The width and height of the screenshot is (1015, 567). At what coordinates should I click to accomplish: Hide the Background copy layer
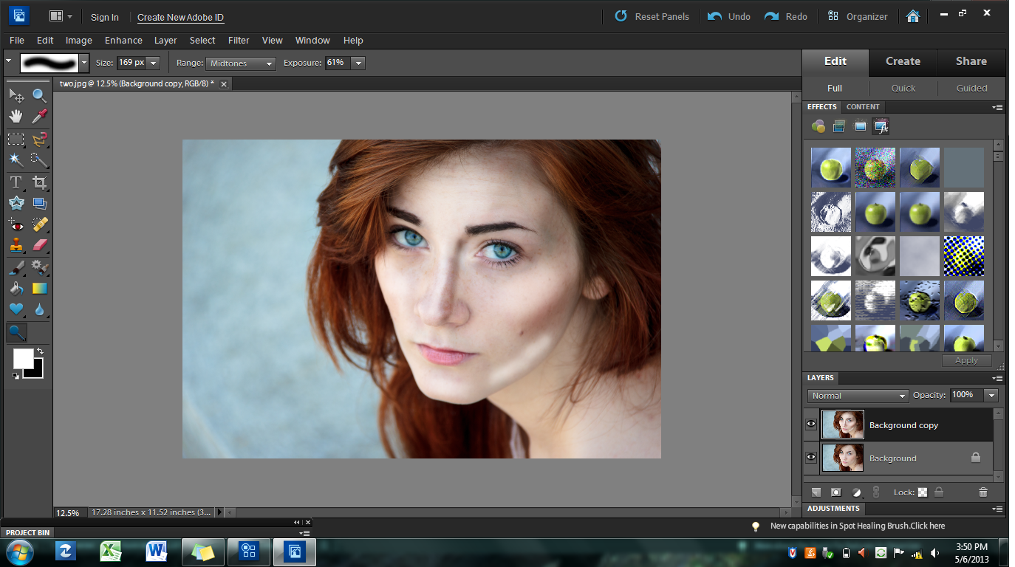(811, 425)
